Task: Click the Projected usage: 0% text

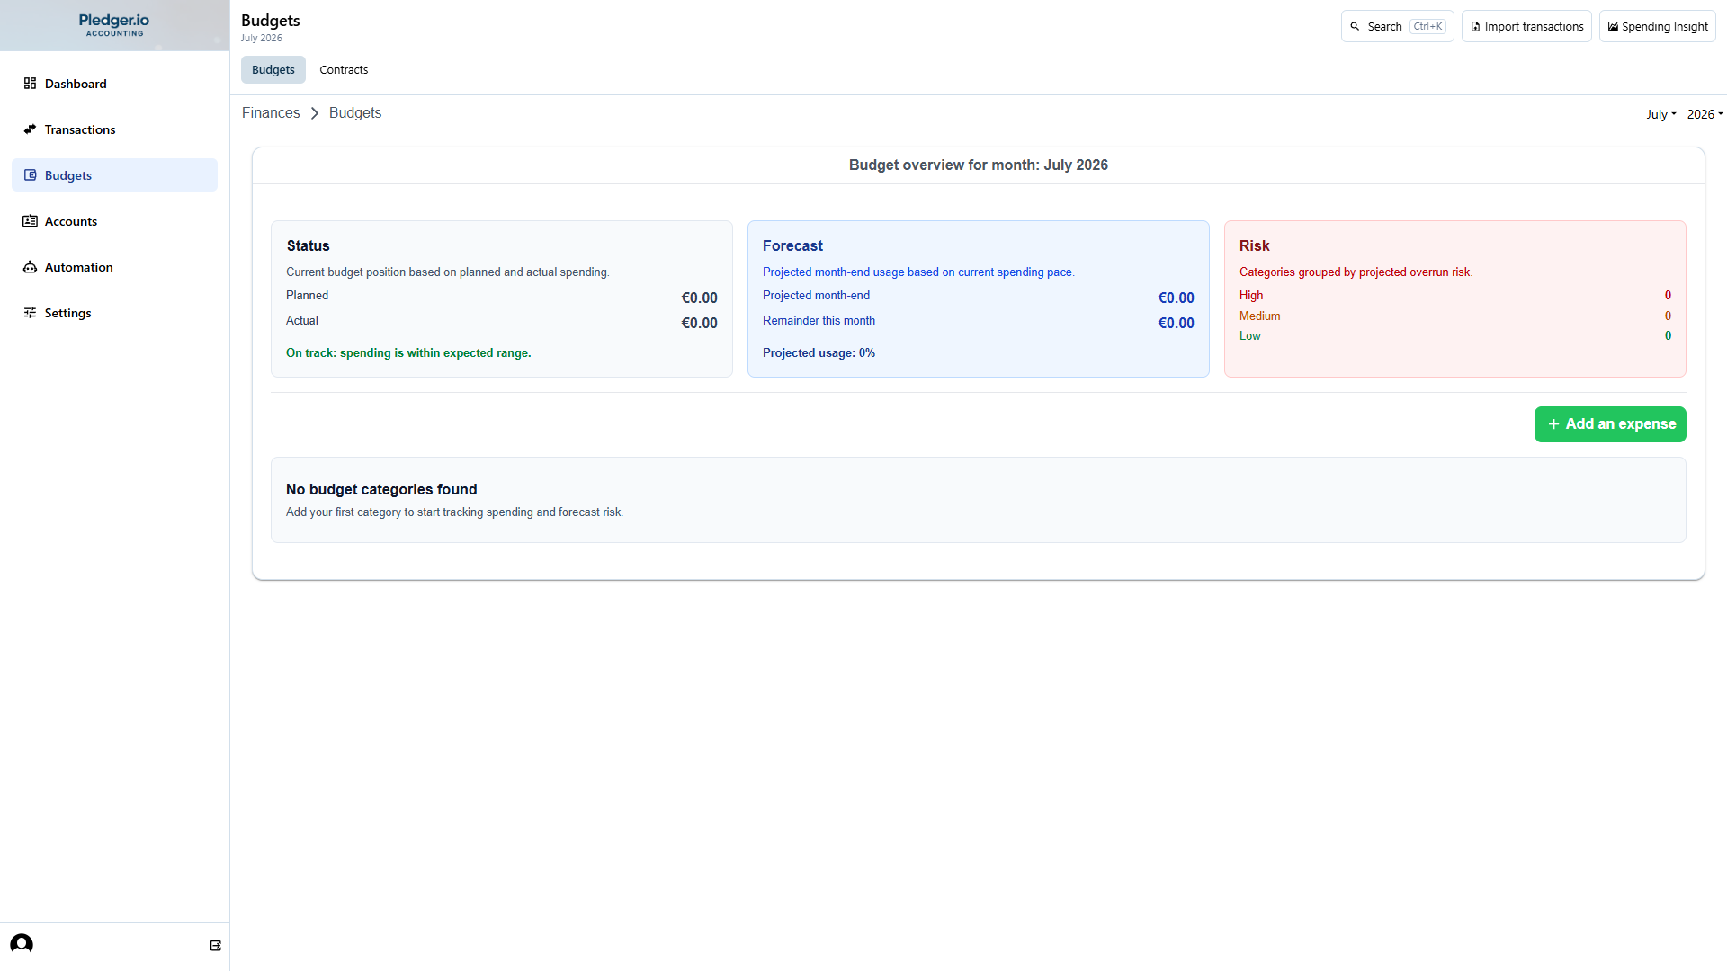Action: (819, 353)
